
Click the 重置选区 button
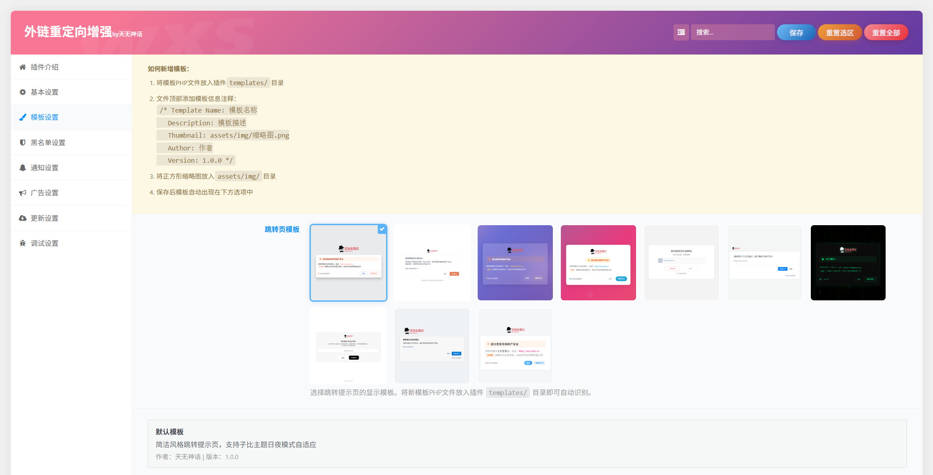[x=840, y=33]
